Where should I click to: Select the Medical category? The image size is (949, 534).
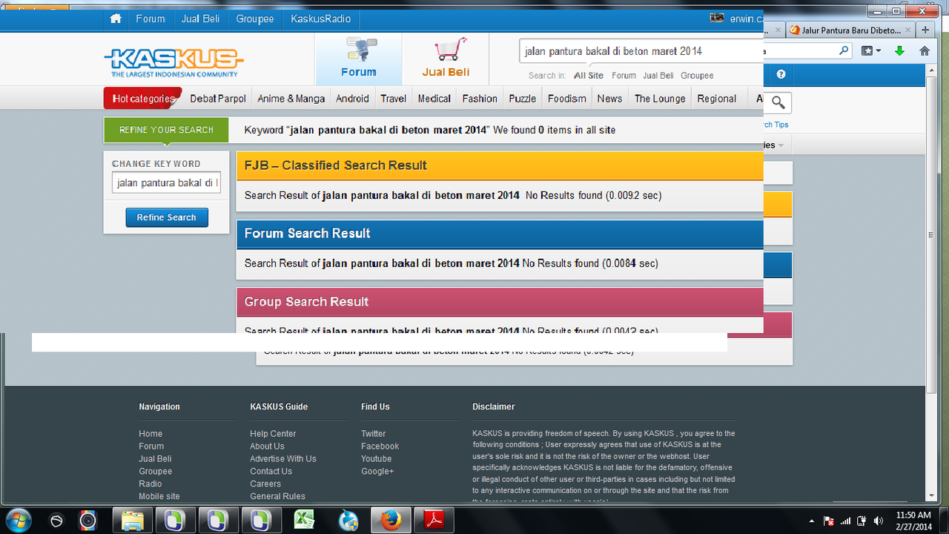[434, 99]
